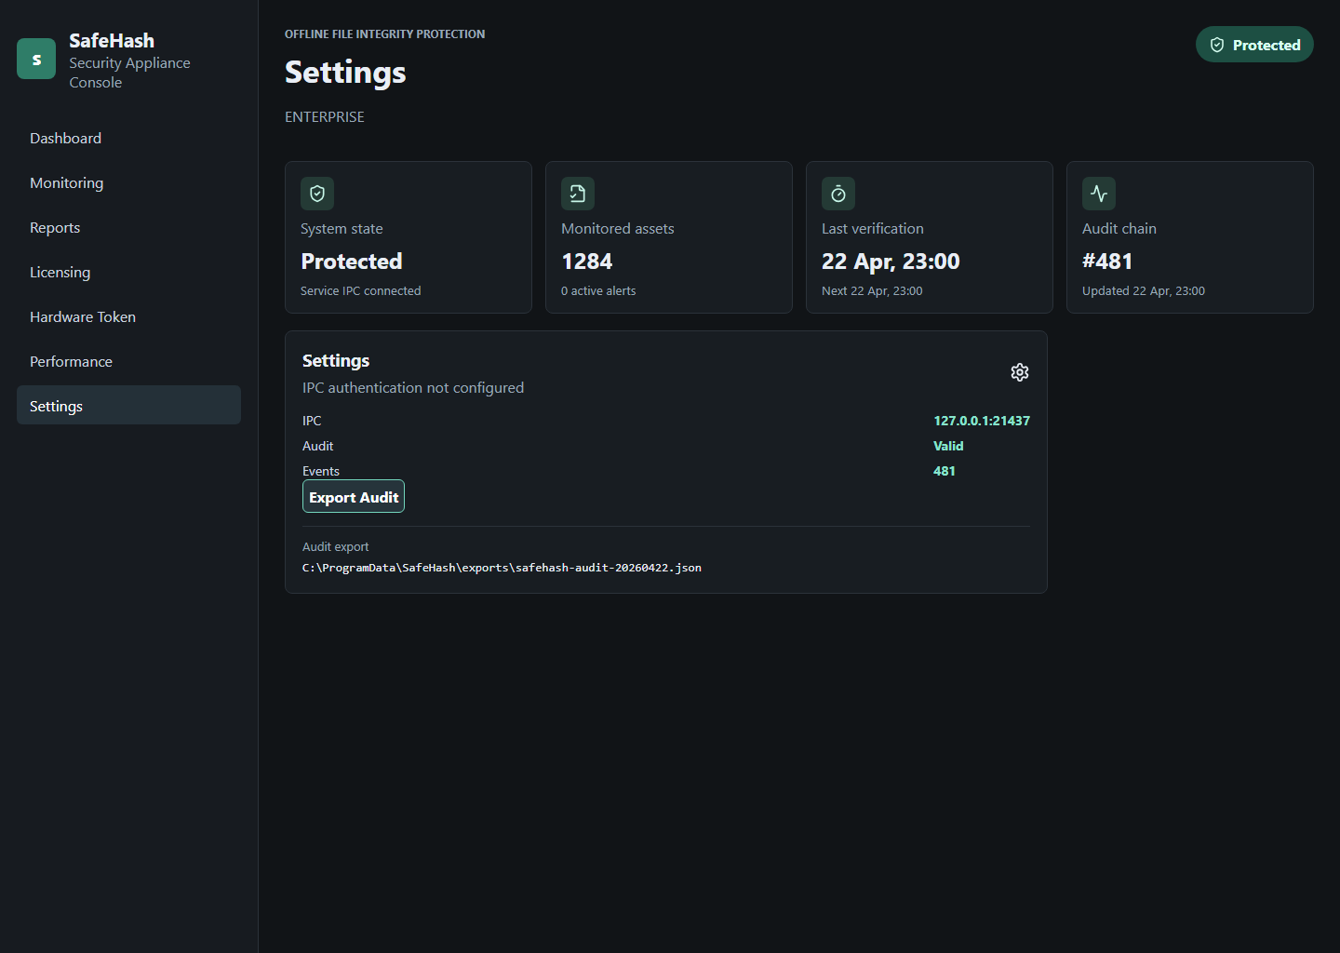Open the Monitoring section

[66, 182]
